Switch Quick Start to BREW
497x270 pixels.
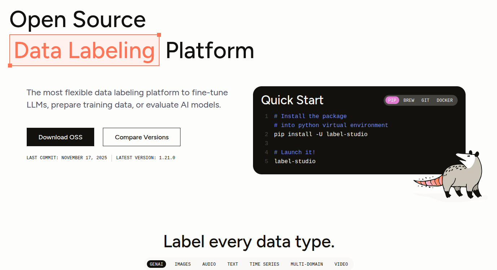coord(409,100)
